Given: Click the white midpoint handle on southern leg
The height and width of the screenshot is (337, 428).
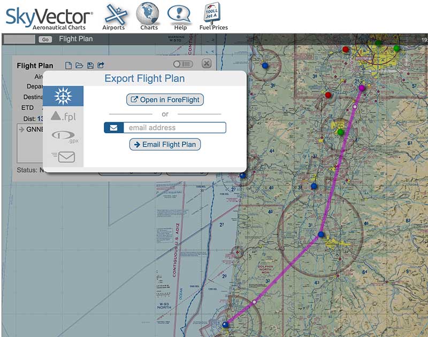Looking at the screenshot, I should (x=254, y=302).
